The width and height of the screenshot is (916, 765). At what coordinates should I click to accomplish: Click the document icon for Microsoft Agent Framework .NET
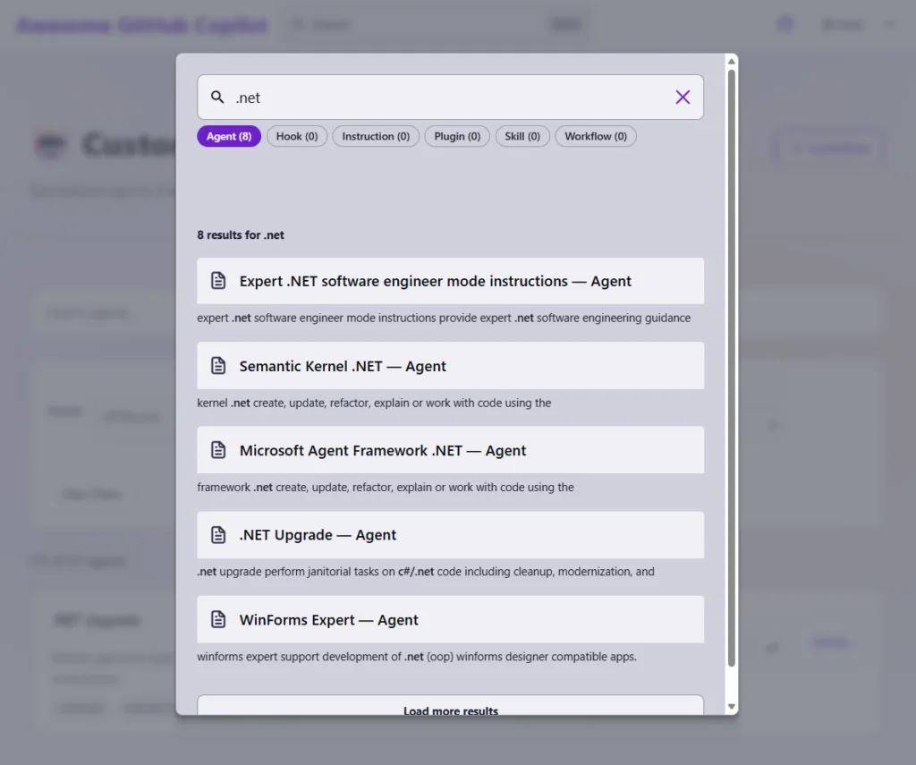coord(217,450)
